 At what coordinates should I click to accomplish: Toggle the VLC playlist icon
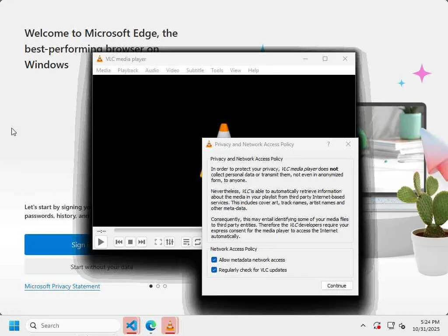coord(186,242)
